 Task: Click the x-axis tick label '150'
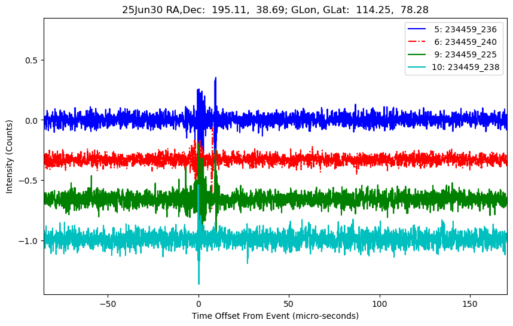point(470,304)
